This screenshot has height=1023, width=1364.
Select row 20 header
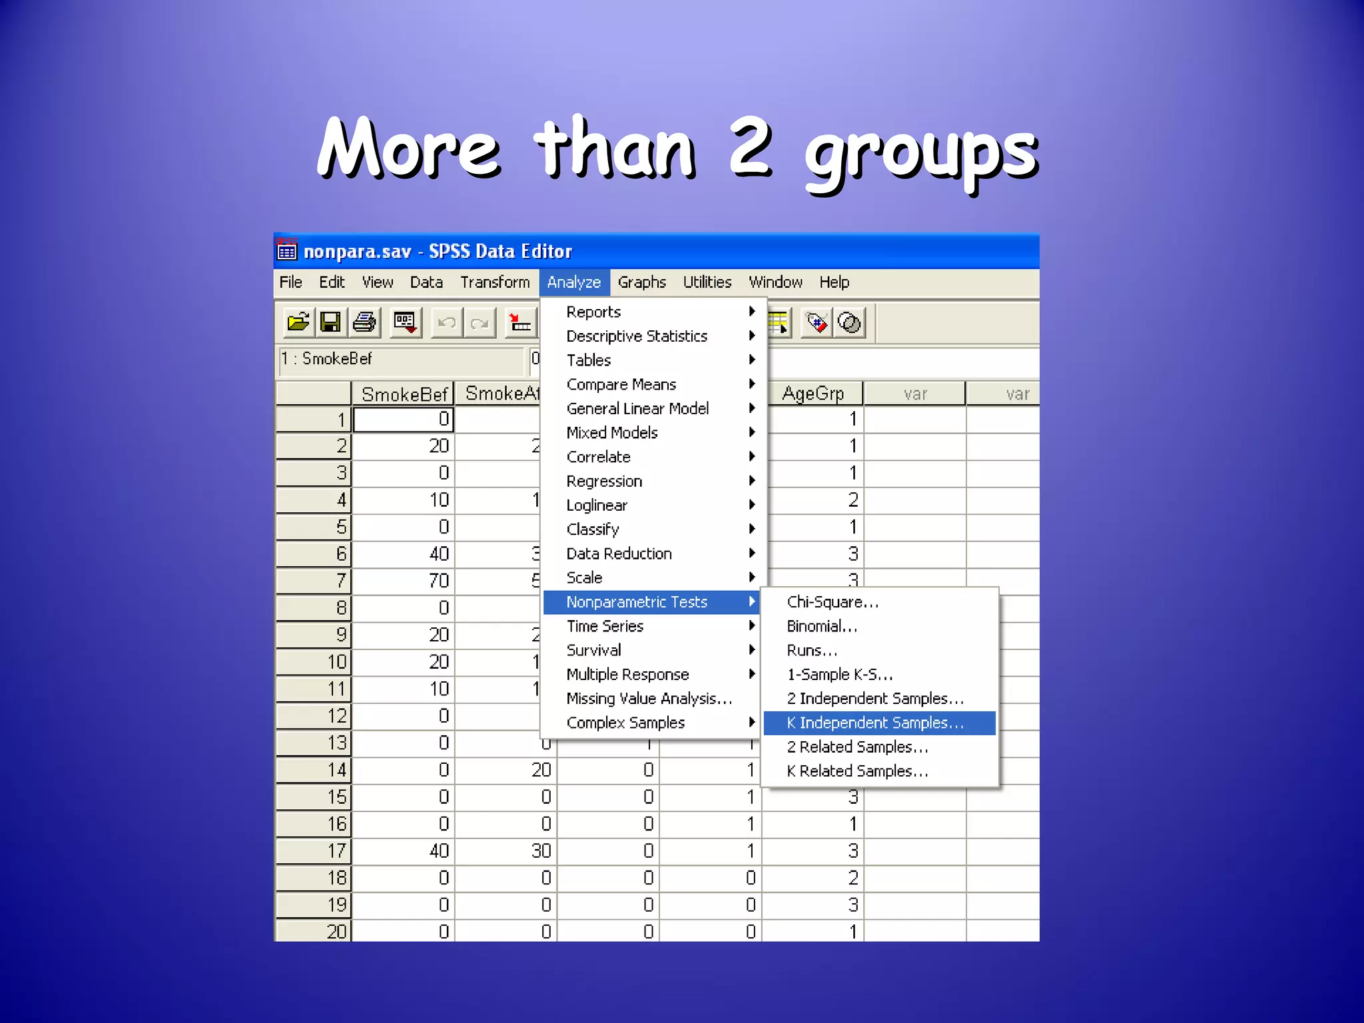coord(313,931)
